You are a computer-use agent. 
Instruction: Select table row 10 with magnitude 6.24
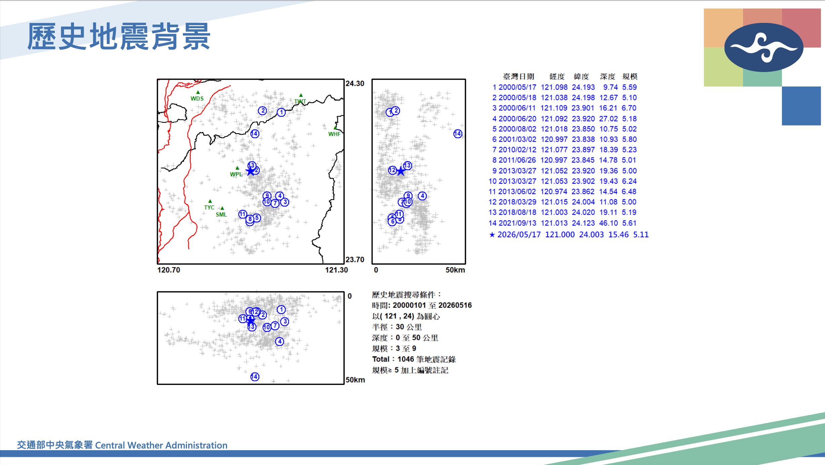coord(563,181)
